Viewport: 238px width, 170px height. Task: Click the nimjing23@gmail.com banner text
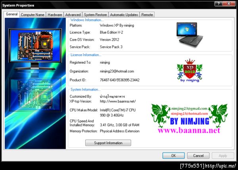[x=189, y=108]
